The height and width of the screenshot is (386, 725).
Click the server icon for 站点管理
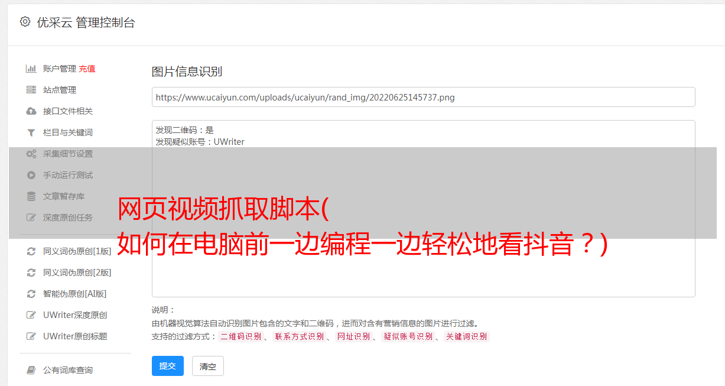pyautogui.click(x=31, y=90)
